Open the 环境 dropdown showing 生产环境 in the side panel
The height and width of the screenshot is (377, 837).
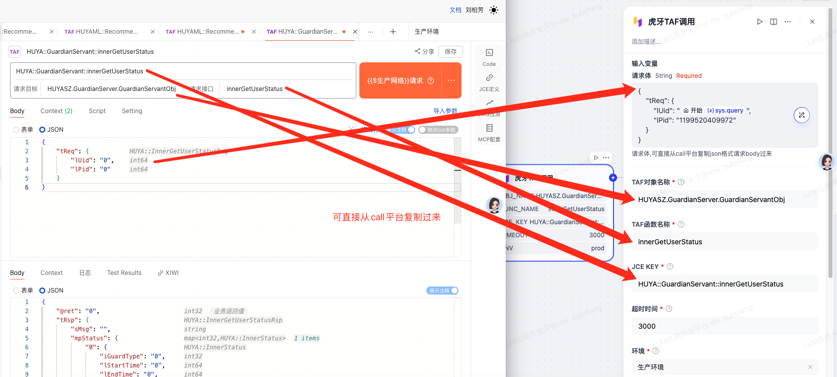click(x=724, y=367)
